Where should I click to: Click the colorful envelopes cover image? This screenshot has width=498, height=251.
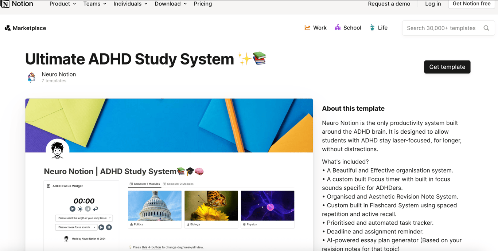coord(169,125)
